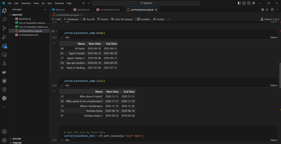Click the notebook vertical scrollbar thumb
Viewport: 281px width, 144px height.
tap(280, 75)
